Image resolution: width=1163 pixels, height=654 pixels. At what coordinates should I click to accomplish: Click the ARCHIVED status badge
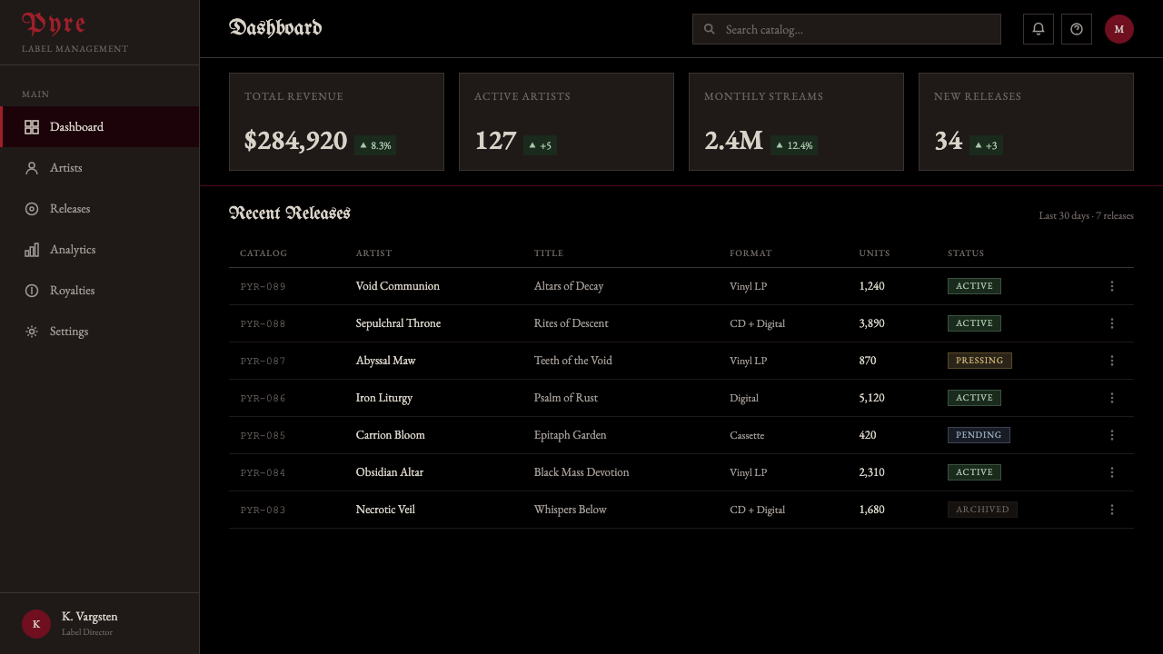point(982,510)
